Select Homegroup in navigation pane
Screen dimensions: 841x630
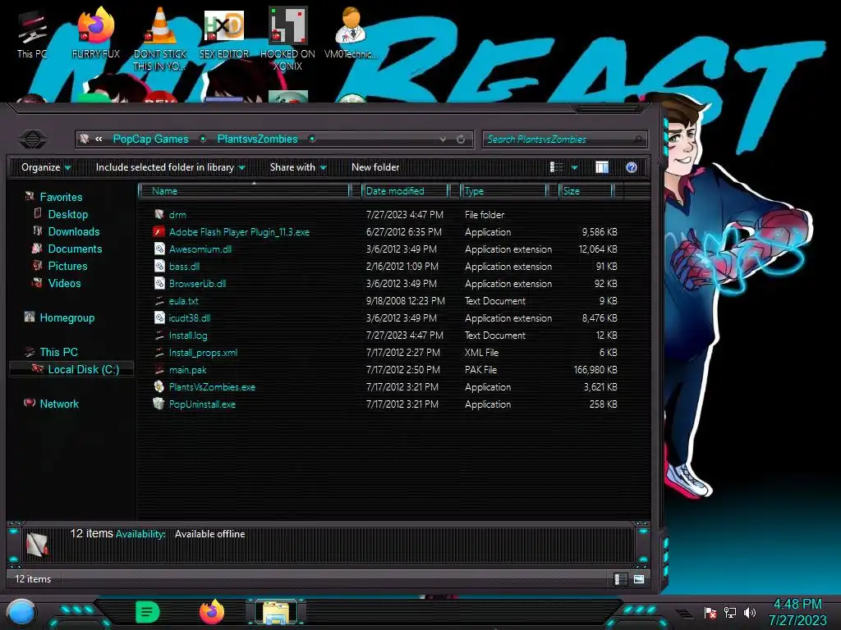pyautogui.click(x=67, y=317)
